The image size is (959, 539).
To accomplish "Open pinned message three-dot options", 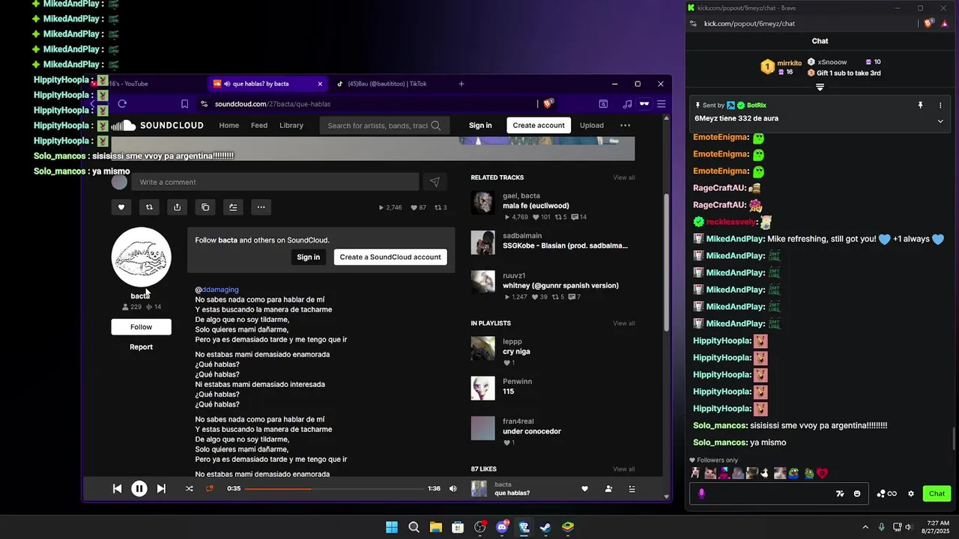I will pyautogui.click(x=941, y=106).
